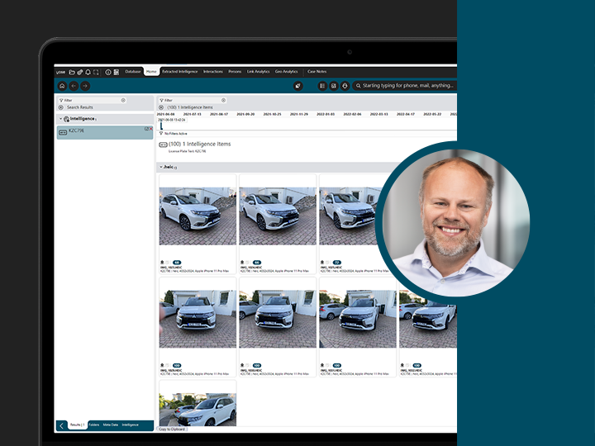595x446 pixels.
Task: Open the notifications bell icon
Action: coord(88,72)
